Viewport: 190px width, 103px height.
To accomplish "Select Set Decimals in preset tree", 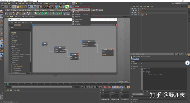I will click(x=17, y=69).
